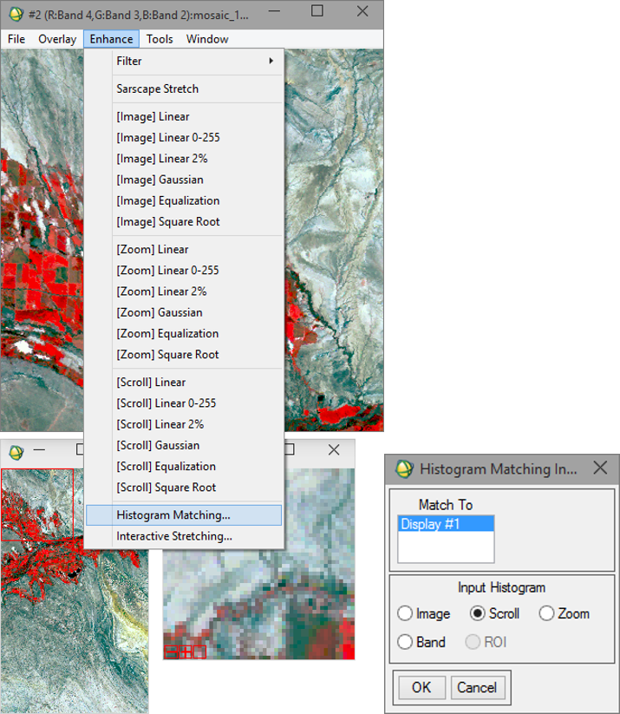Click ENVI icon in display #2 title bar
This screenshot has width=620, height=714.
pos(16,14)
